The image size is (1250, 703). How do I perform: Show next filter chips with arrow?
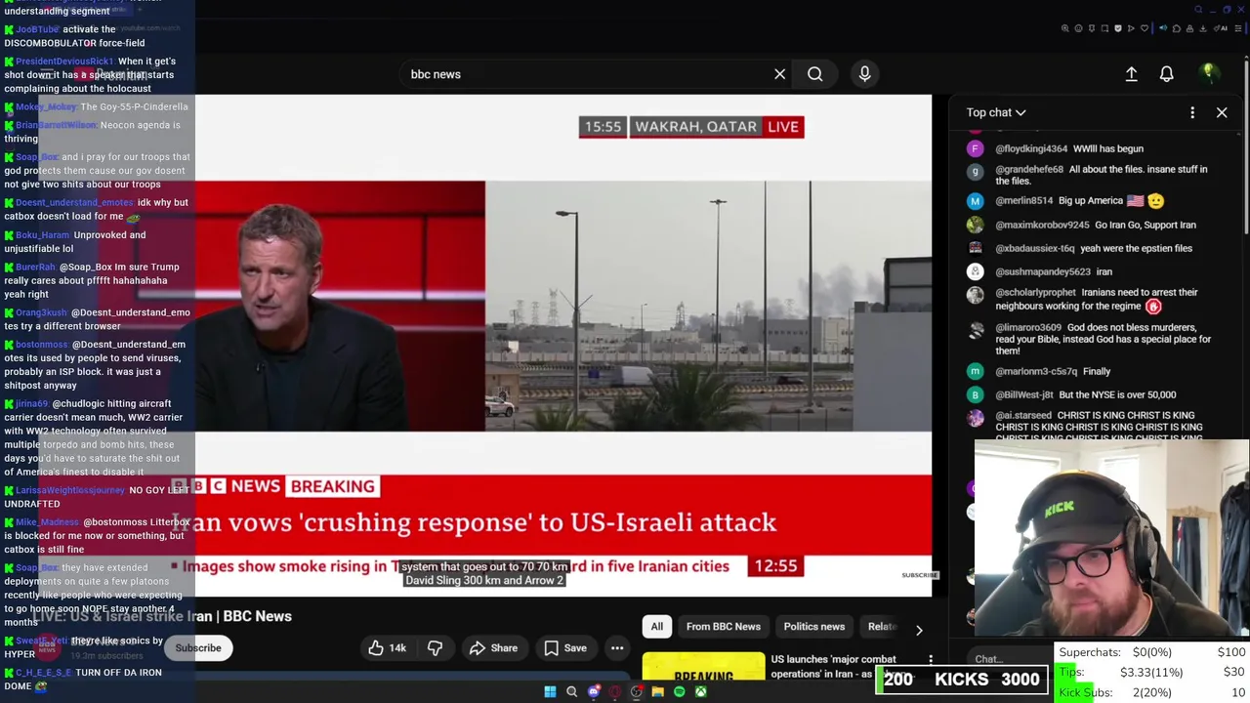click(919, 630)
